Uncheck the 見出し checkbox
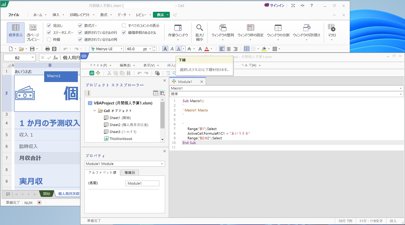This screenshot has height=225, width=405. pos(49,26)
